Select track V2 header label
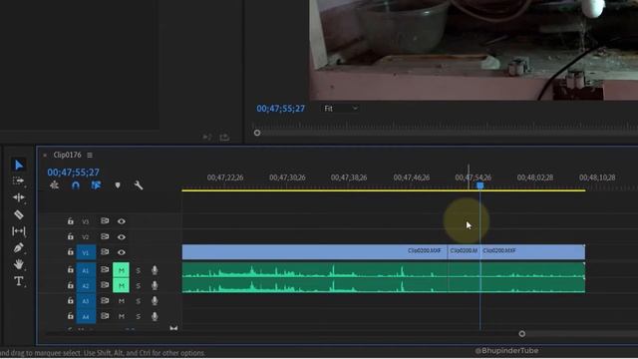 pyautogui.click(x=86, y=237)
